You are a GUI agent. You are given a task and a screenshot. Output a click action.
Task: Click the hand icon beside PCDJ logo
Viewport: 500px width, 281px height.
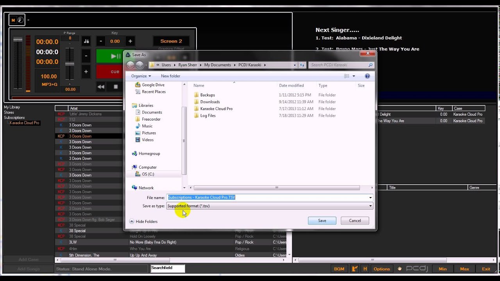point(400,269)
